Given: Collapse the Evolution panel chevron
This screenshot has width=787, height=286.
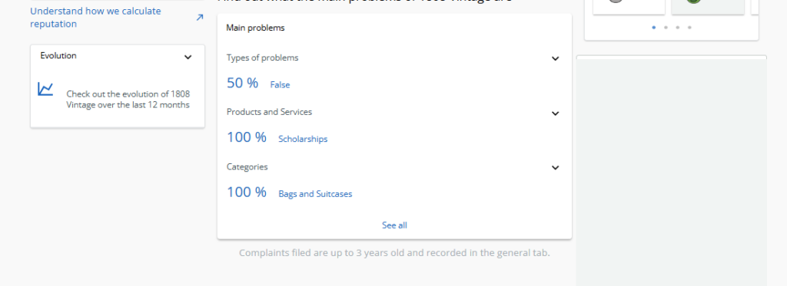Looking at the screenshot, I should (x=188, y=57).
